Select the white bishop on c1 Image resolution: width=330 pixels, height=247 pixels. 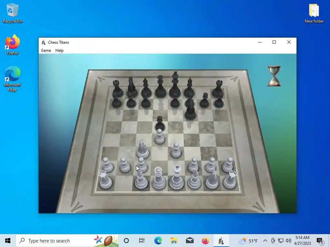tap(141, 179)
